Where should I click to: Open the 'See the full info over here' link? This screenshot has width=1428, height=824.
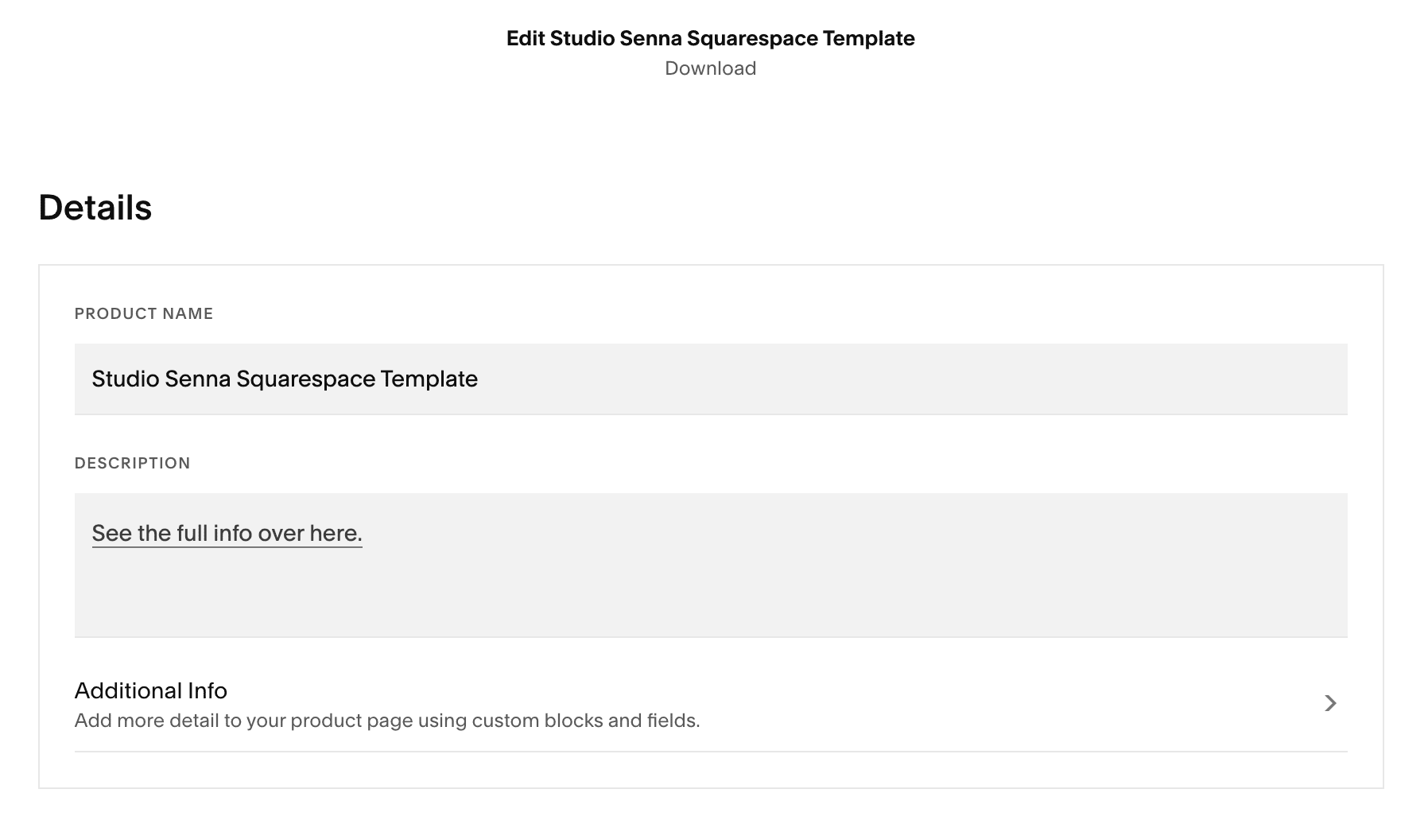(227, 534)
